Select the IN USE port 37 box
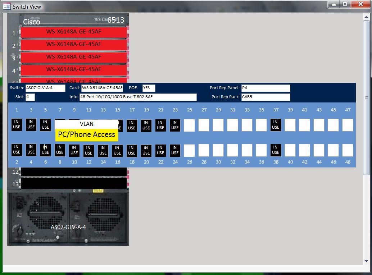The image size is (372, 275). pos(276,125)
